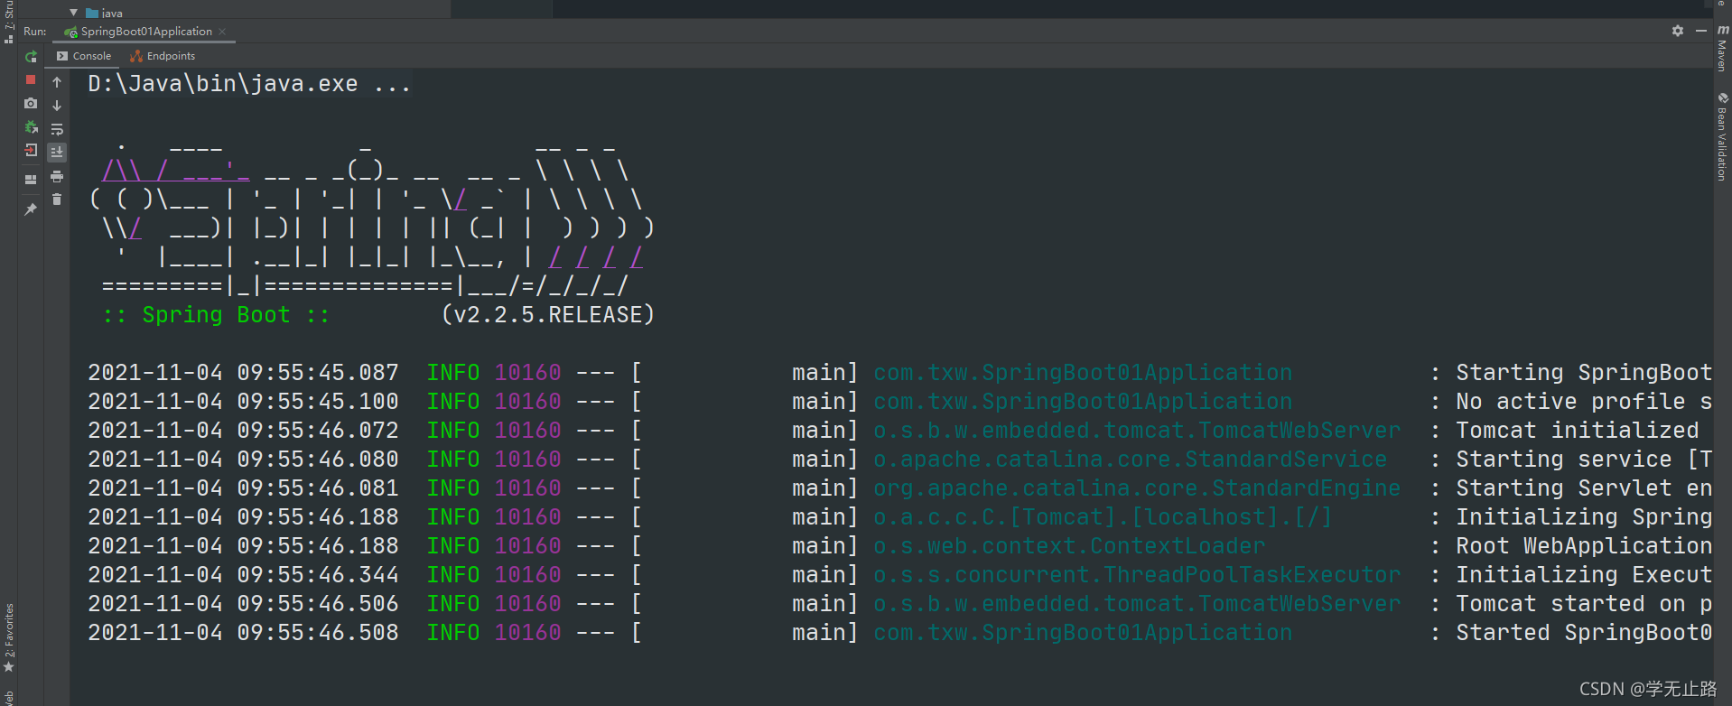This screenshot has height=706, width=1732.
Task: Click the 'Started SpringBoot0' log message
Action: (1584, 633)
